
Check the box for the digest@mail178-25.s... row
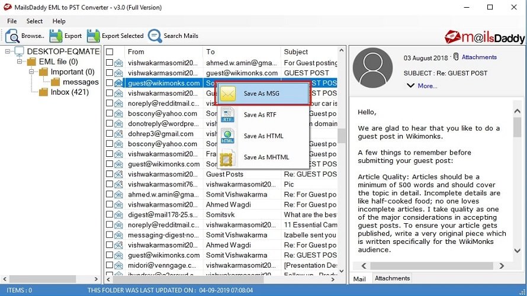pyautogui.click(x=110, y=214)
